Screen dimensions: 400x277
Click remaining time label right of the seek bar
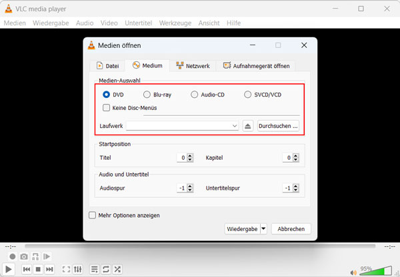(x=389, y=246)
